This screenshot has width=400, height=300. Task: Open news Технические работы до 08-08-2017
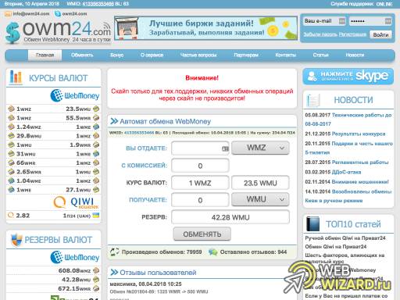348,120
